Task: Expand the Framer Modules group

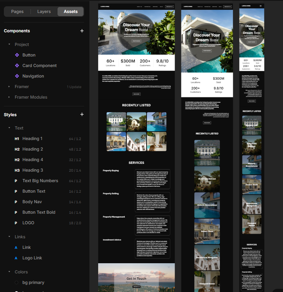Action: (x=9, y=97)
